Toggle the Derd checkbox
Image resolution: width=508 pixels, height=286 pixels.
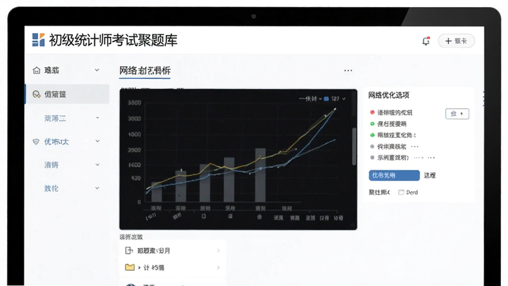[401, 193]
